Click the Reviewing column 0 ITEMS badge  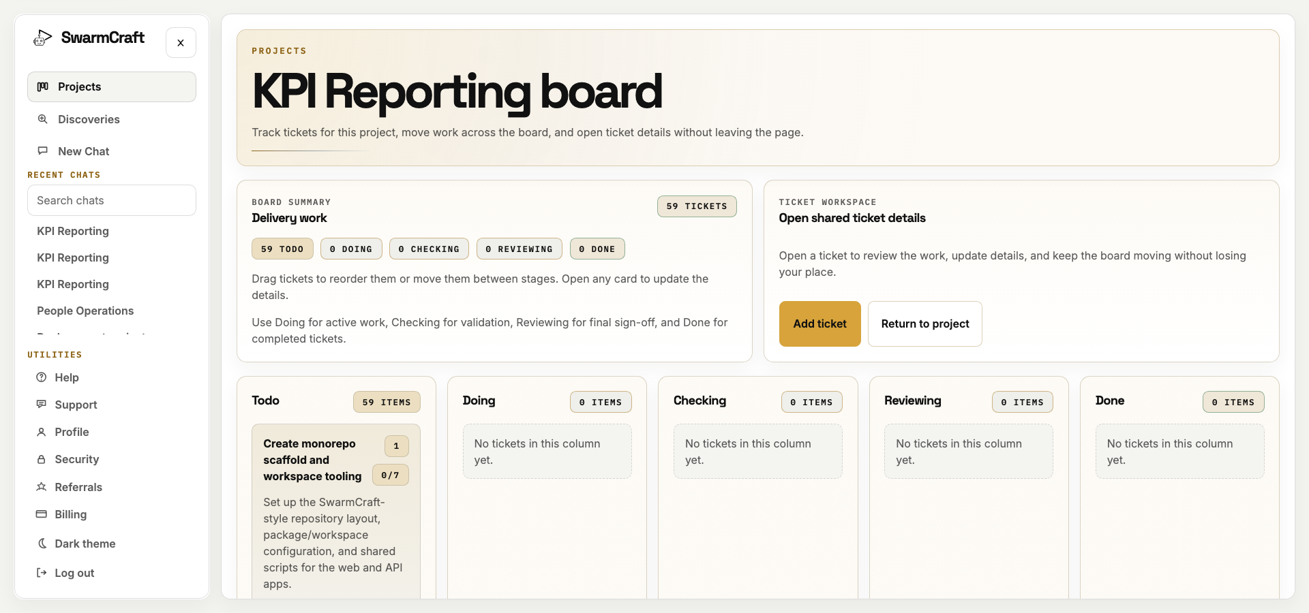(1022, 402)
